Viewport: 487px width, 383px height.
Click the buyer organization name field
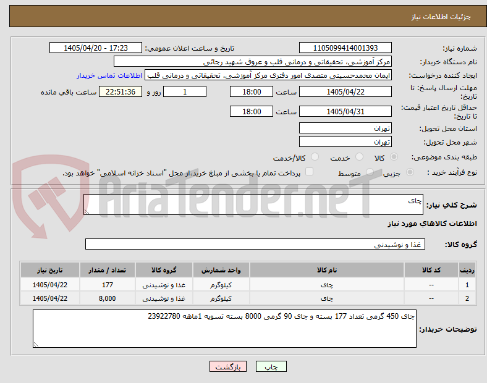pos(253,61)
